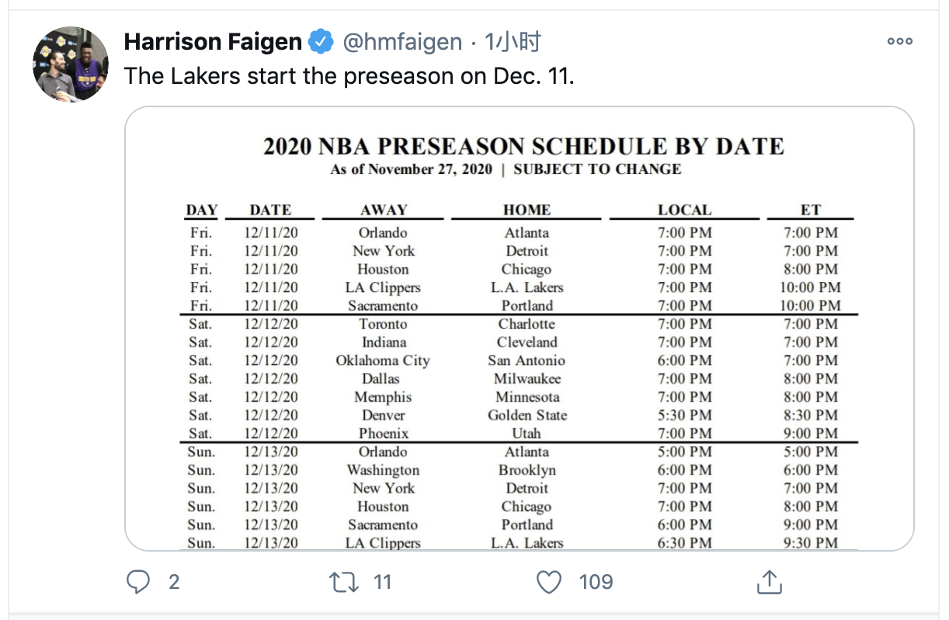Image resolution: width=949 pixels, height=620 pixels.
Task: Open the tweet text about Lakers preseason
Action: 349,76
